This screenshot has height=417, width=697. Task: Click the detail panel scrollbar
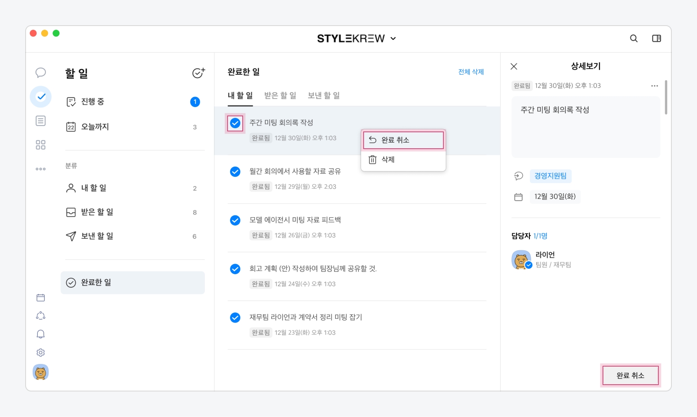click(666, 97)
